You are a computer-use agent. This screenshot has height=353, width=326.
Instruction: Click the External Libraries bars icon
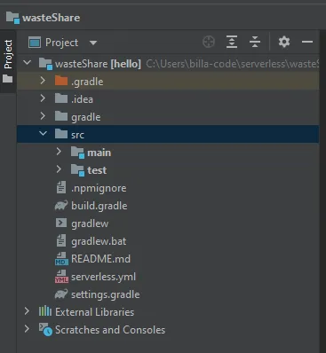(45, 311)
